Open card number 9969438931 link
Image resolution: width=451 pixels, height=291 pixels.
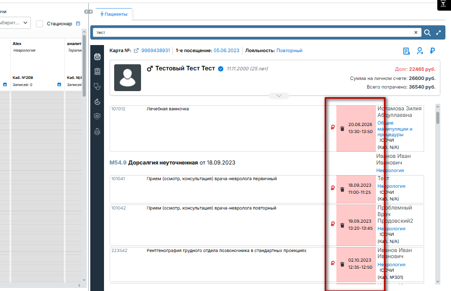point(156,51)
